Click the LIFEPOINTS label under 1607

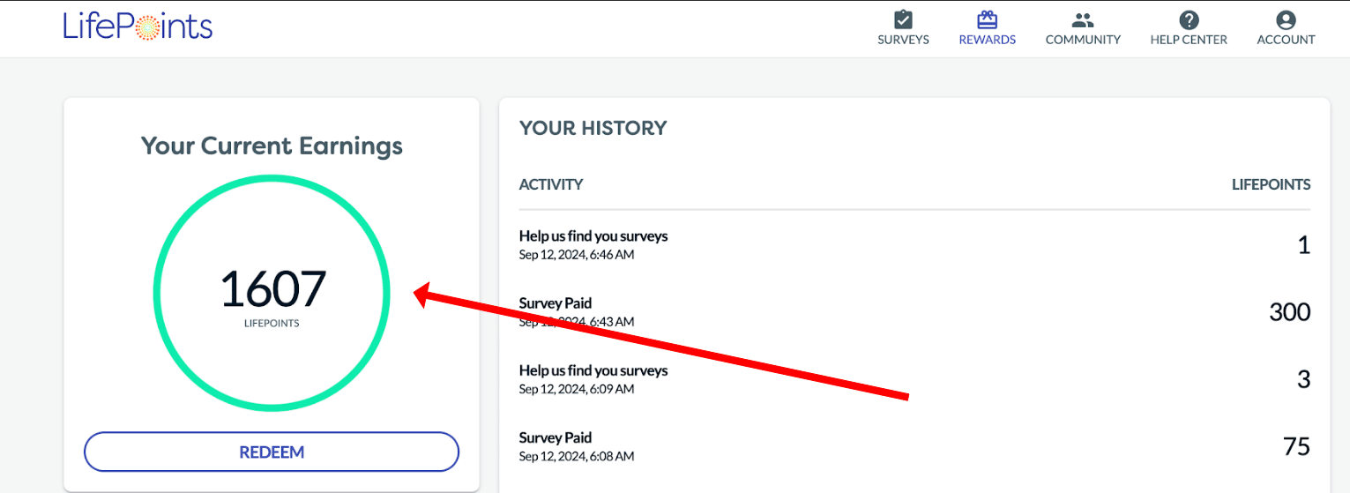click(x=272, y=324)
